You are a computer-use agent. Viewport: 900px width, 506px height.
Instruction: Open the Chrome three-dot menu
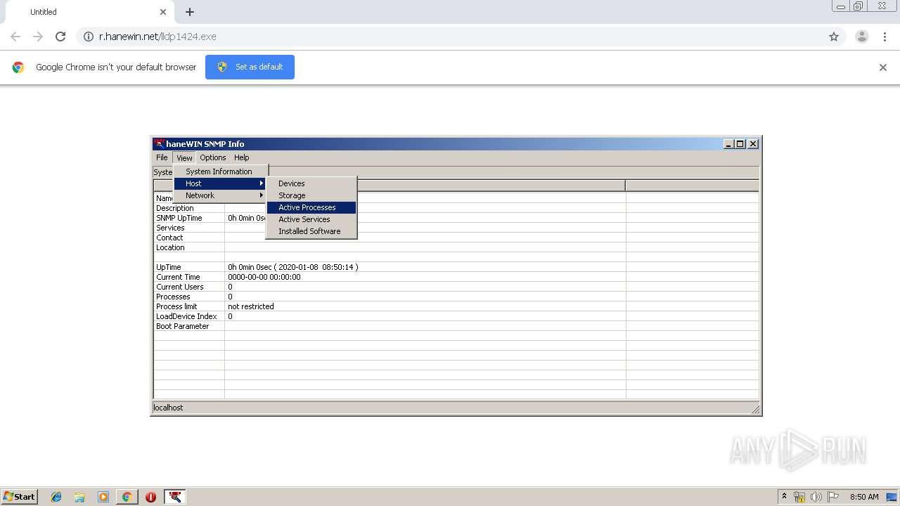tap(885, 37)
